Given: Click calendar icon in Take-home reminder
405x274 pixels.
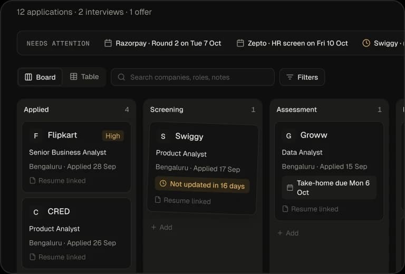Looking at the screenshot, I should click(290, 188).
